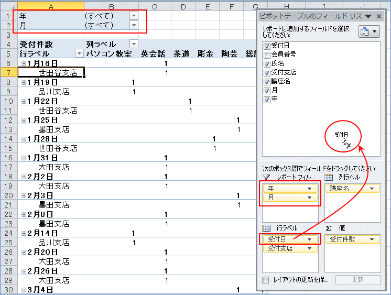Collapse the 2月2日 row group

pyautogui.click(x=24, y=177)
